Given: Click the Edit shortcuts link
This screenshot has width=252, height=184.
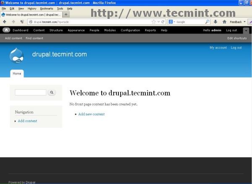Looking at the screenshot, I should pos(237,38).
